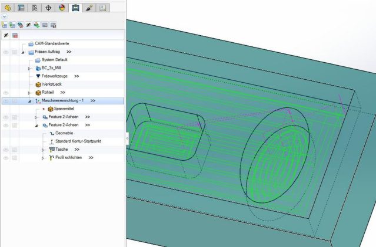
Task: Open the first feature manager tab icon
Action: point(8,8)
